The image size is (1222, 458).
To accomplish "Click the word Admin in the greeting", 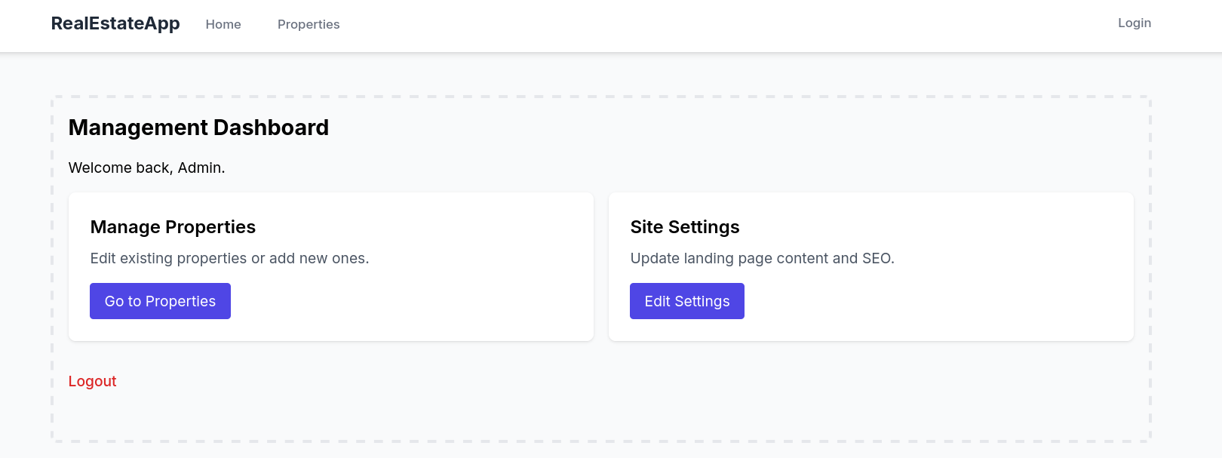I will click(200, 168).
